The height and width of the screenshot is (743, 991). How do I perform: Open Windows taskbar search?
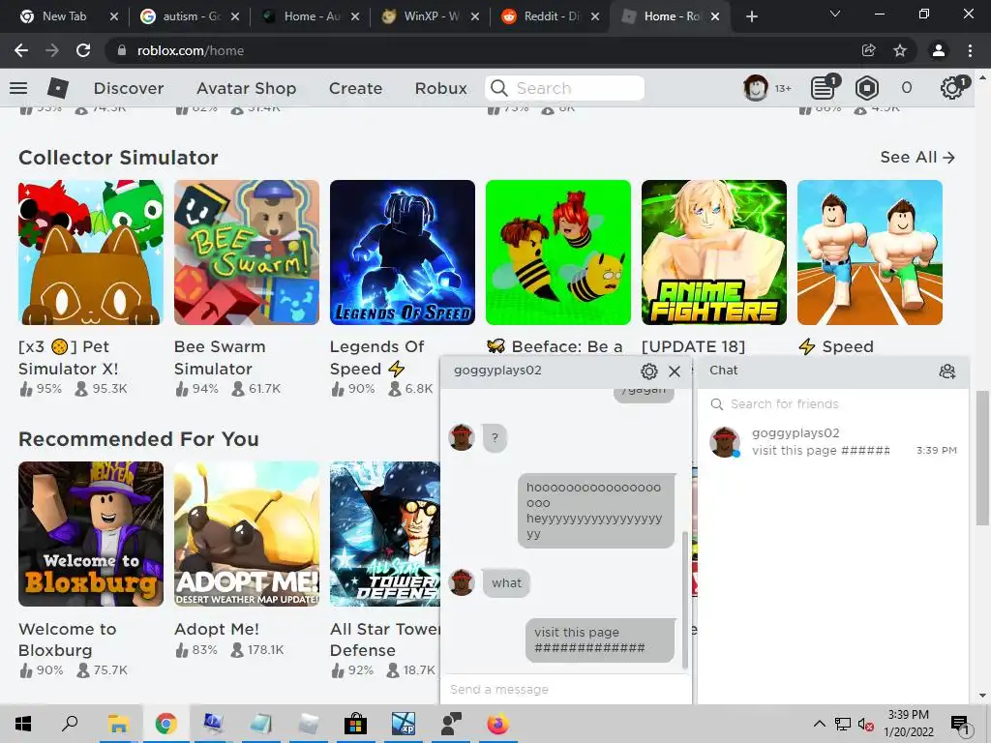(x=70, y=724)
